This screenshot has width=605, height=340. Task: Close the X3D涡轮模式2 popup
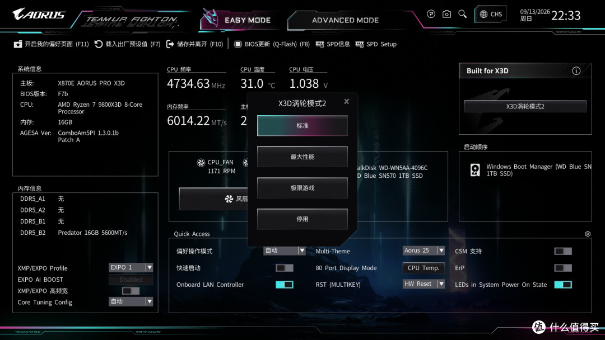click(x=347, y=101)
